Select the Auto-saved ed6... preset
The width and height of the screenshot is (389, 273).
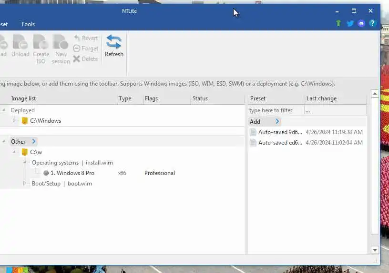pyautogui.click(x=280, y=143)
